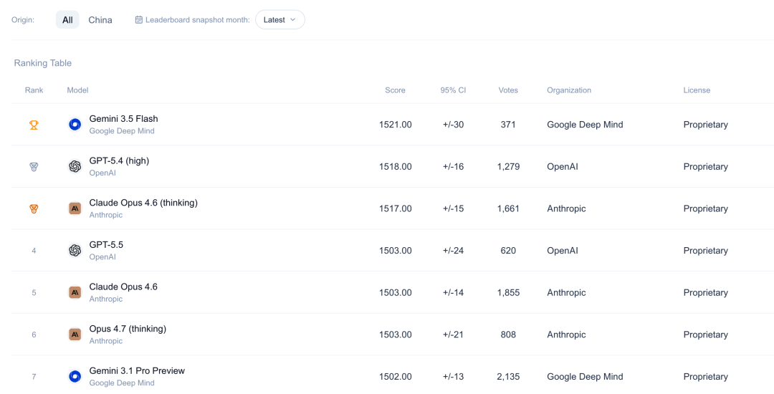This screenshot has height=394, width=774.
Task: Click the Anthropic logo beside Opus 4.7 (thinking)
Action: click(75, 335)
